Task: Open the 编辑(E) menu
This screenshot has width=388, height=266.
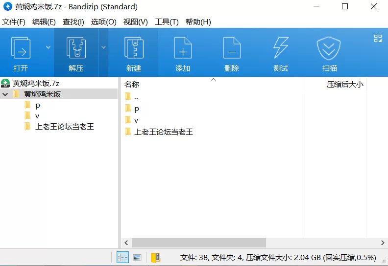Action: tap(44, 22)
